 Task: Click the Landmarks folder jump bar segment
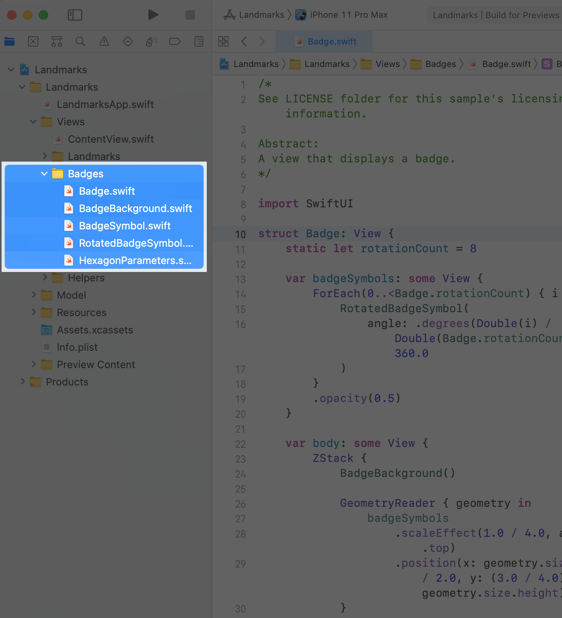point(320,64)
